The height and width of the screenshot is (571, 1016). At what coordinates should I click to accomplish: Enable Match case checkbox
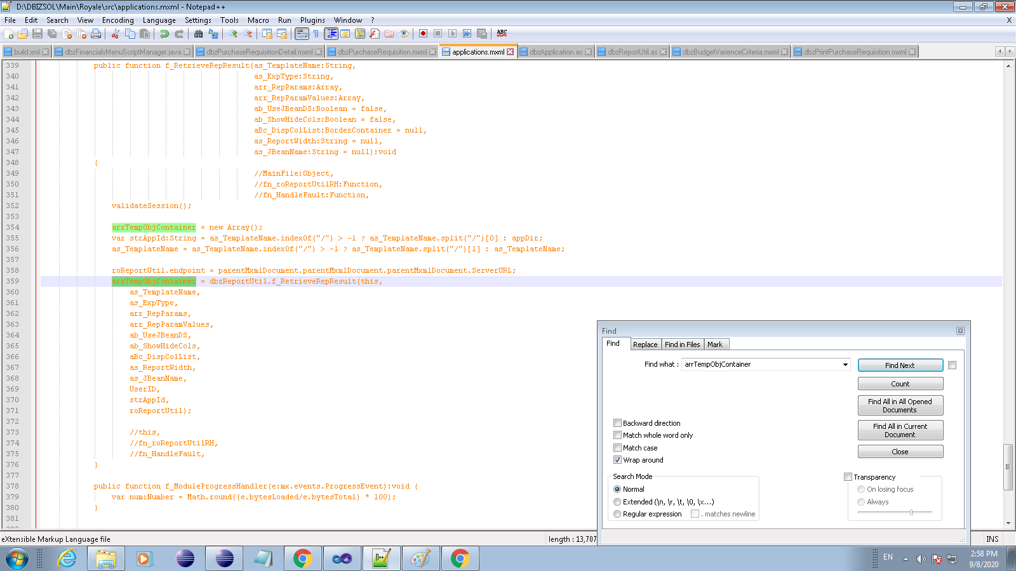617,448
